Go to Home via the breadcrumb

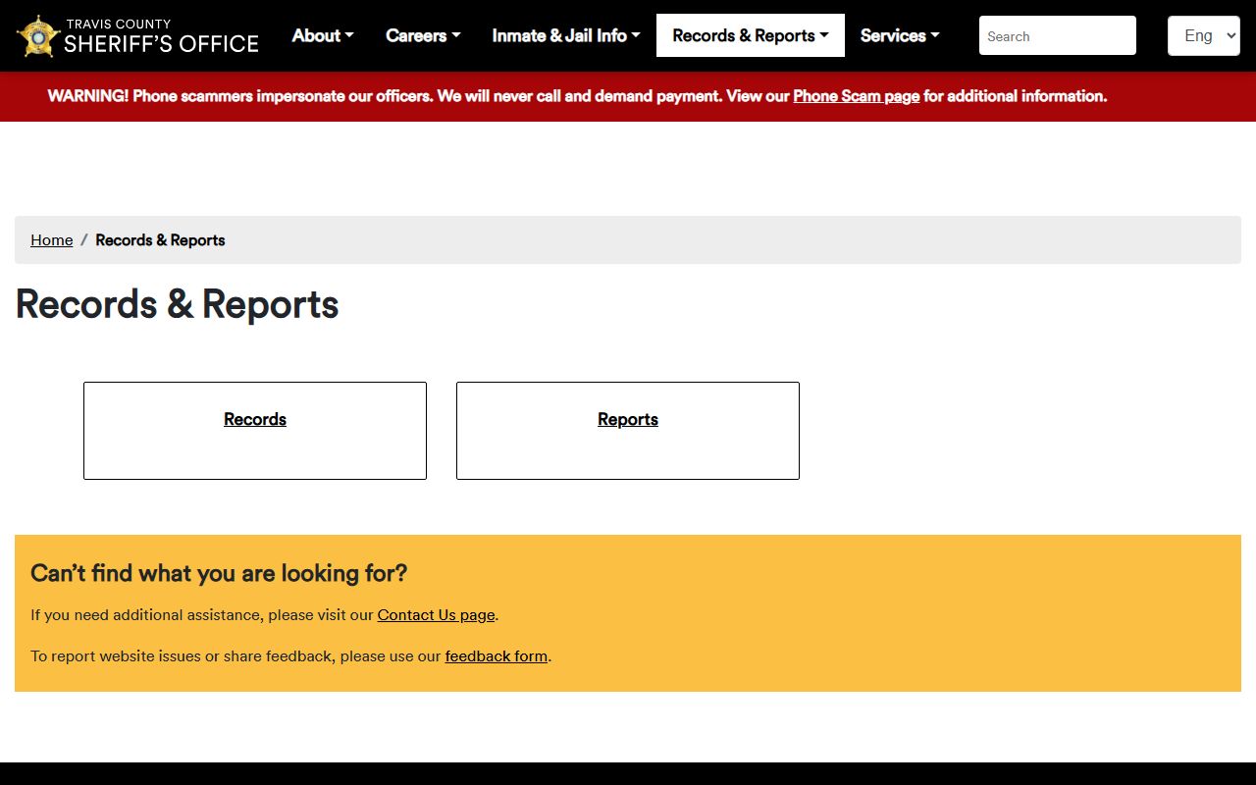click(x=52, y=240)
